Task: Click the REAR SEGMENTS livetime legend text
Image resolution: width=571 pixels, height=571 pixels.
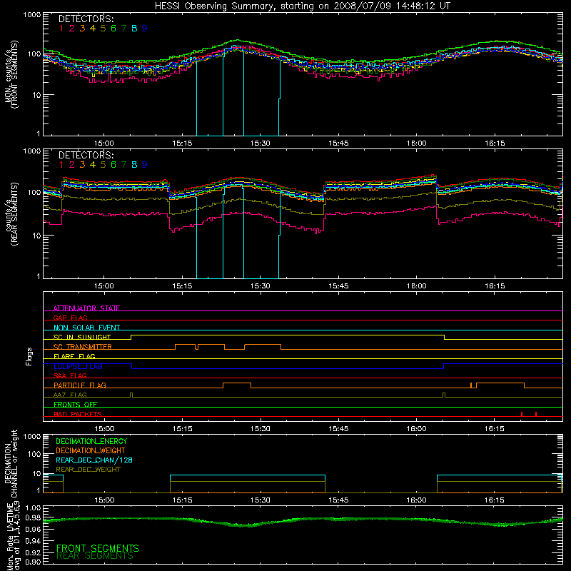Action: [x=95, y=556]
